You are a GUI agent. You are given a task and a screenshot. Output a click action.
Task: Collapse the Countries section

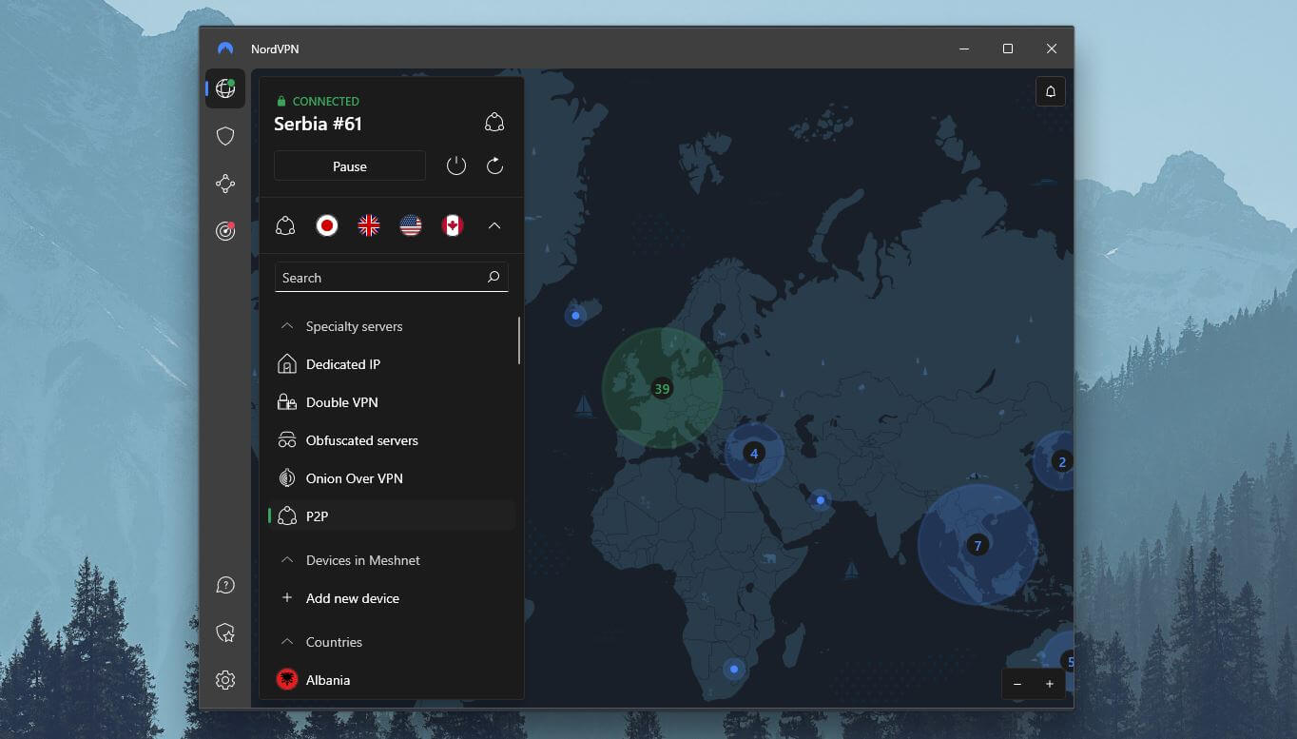pos(286,642)
